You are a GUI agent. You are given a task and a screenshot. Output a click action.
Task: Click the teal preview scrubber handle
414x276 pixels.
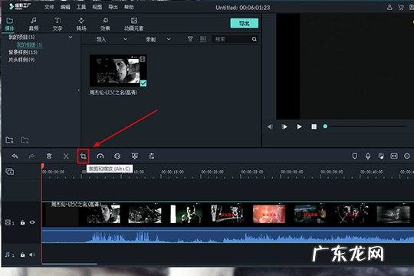click(325, 127)
